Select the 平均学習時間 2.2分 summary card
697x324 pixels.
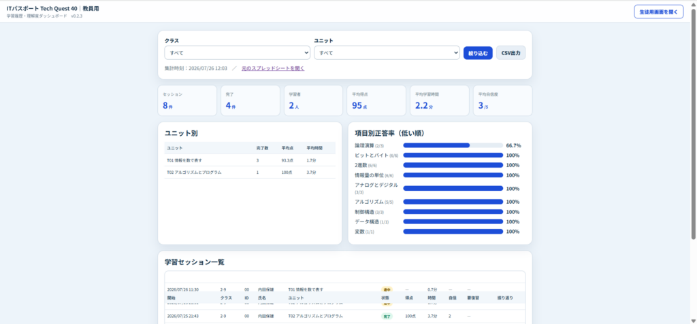(x=440, y=101)
